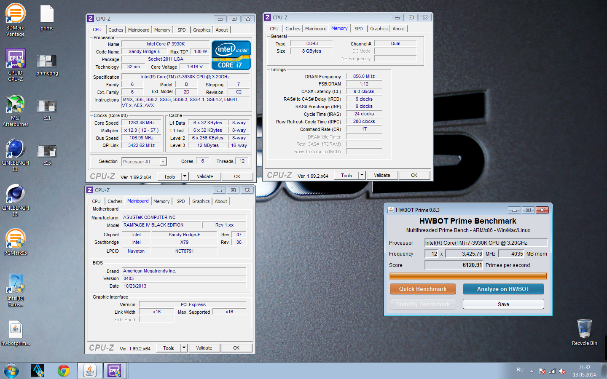Open CPUID CPU-Z desktop shortcut

[16, 65]
